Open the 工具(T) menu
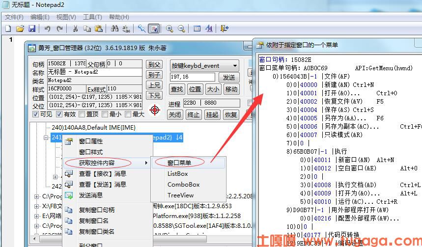The image size is (422, 247). (92, 17)
